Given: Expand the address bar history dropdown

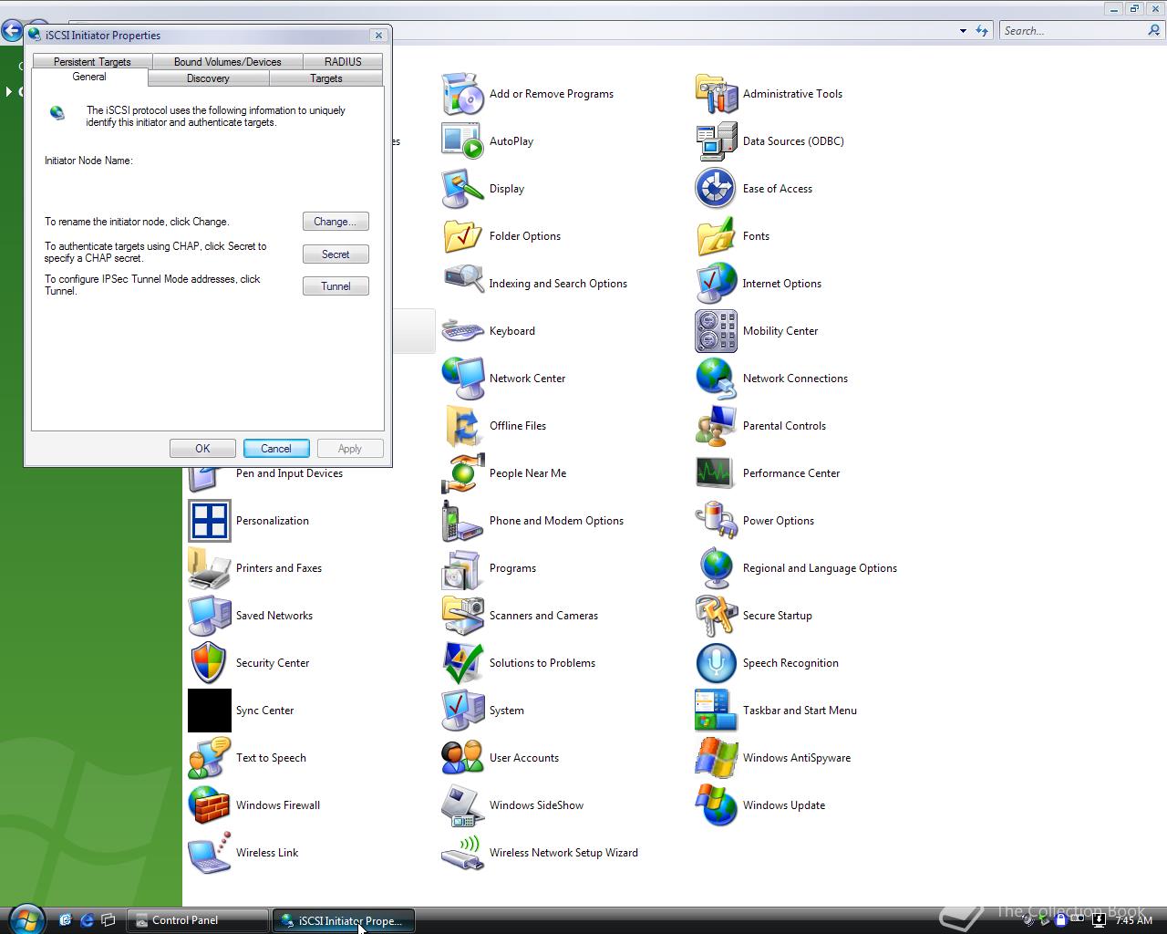Looking at the screenshot, I should point(963,31).
